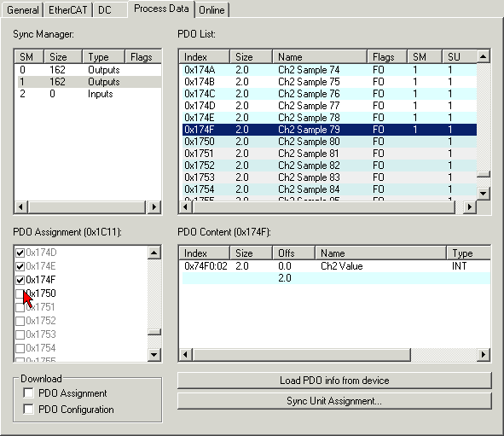Select PDO 0x174C Ch2 Sample 76 row
The width and height of the screenshot is (504, 436).
pyautogui.click(x=329, y=94)
